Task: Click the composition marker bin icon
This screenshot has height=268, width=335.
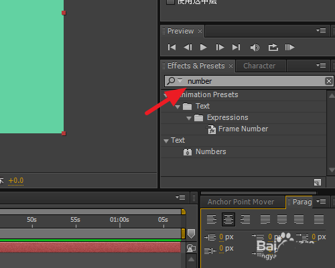Action: 192,234
